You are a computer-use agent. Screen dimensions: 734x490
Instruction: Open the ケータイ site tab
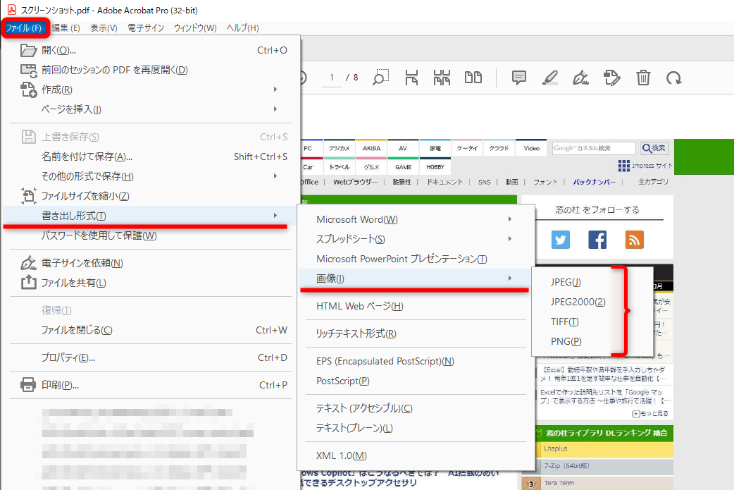click(467, 149)
